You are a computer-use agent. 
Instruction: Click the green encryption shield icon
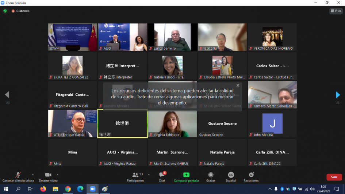click(5, 11)
